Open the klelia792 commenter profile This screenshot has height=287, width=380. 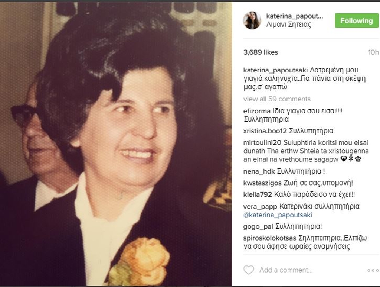[258, 194]
